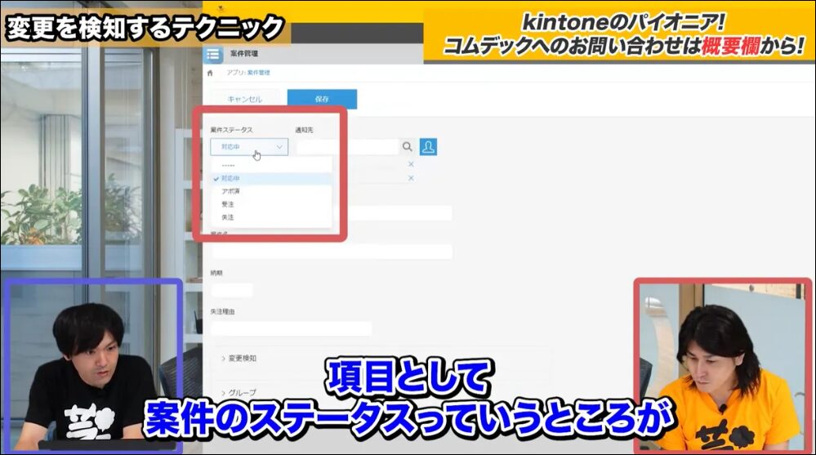
Task: Remove the first selected user with X
Action: coord(411,164)
